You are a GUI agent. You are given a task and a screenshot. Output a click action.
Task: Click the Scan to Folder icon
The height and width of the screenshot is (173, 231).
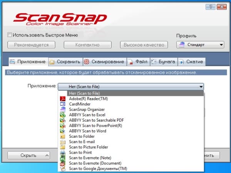pyautogui.click(x=63, y=136)
